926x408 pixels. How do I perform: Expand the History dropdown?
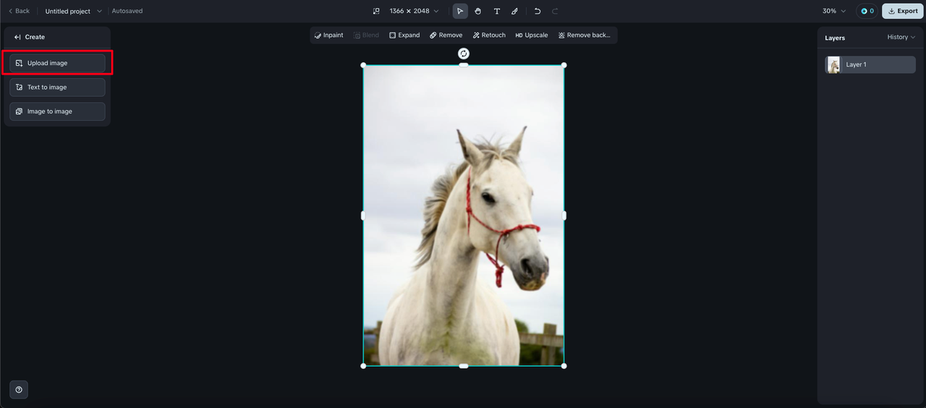tap(901, 37)
